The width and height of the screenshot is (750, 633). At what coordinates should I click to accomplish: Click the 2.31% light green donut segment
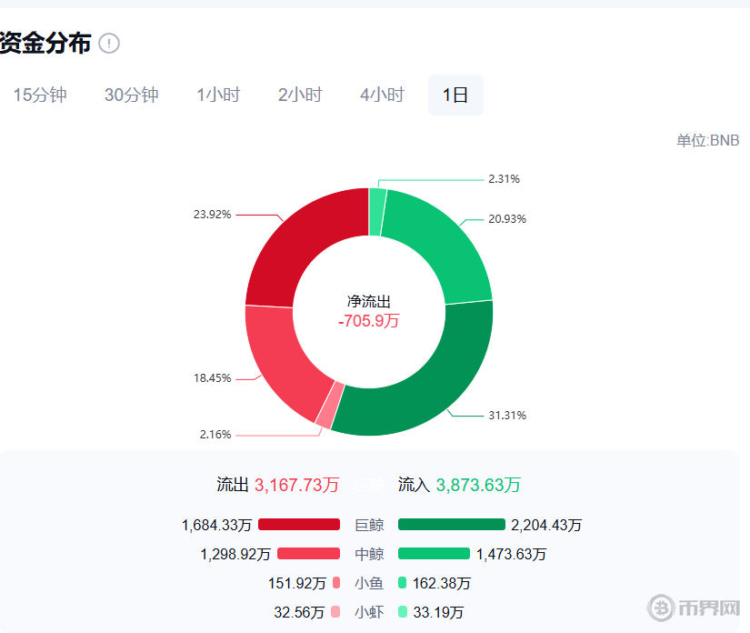click(x=377, y=212)
